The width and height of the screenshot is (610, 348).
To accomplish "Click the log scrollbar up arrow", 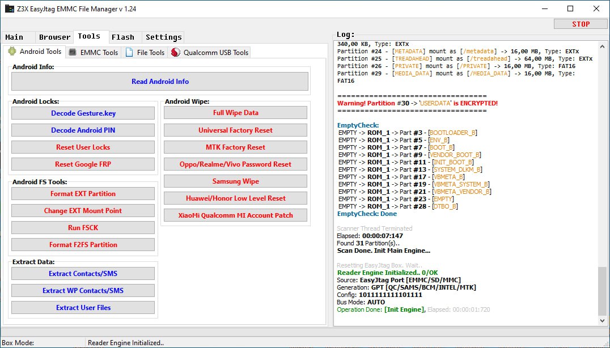I will coord(602,46).
